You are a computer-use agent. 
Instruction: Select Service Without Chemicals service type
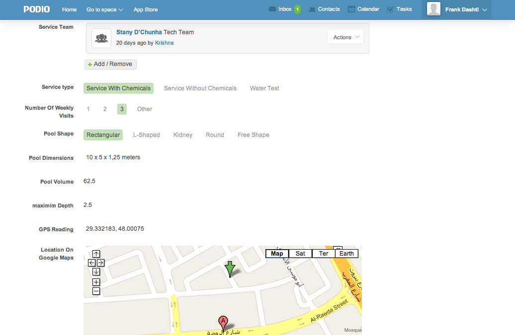point(200,88)
